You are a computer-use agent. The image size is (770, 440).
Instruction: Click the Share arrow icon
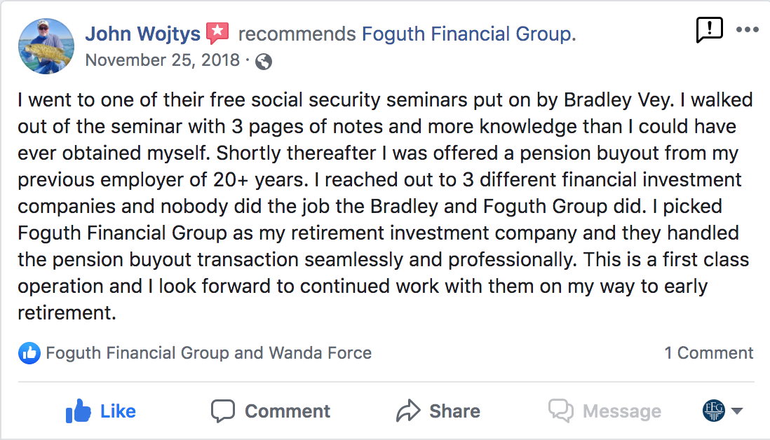pyautogui.click(x=407, y=411)
